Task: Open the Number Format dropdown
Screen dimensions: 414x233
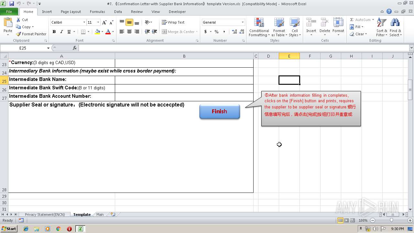Action: click(243, 22)
